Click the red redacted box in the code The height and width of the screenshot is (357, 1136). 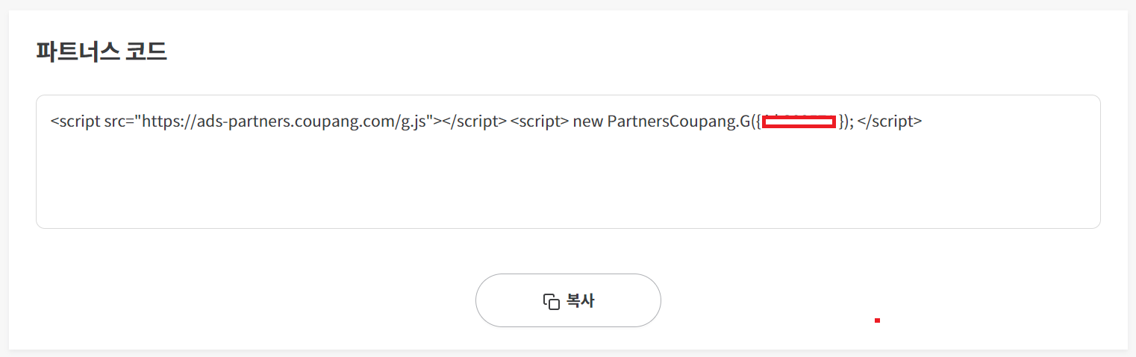[798, 121]
